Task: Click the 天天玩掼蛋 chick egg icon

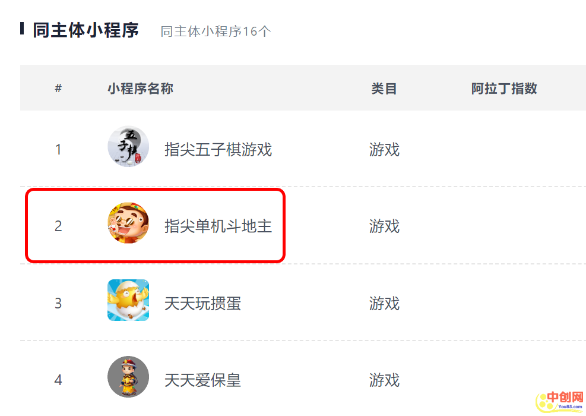Action: [x=128, y=300]
